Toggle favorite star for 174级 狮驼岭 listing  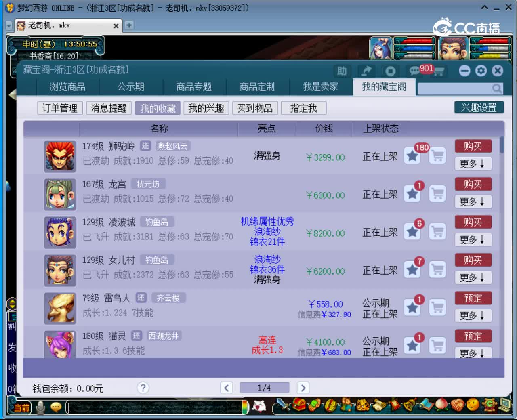[412, 156]
